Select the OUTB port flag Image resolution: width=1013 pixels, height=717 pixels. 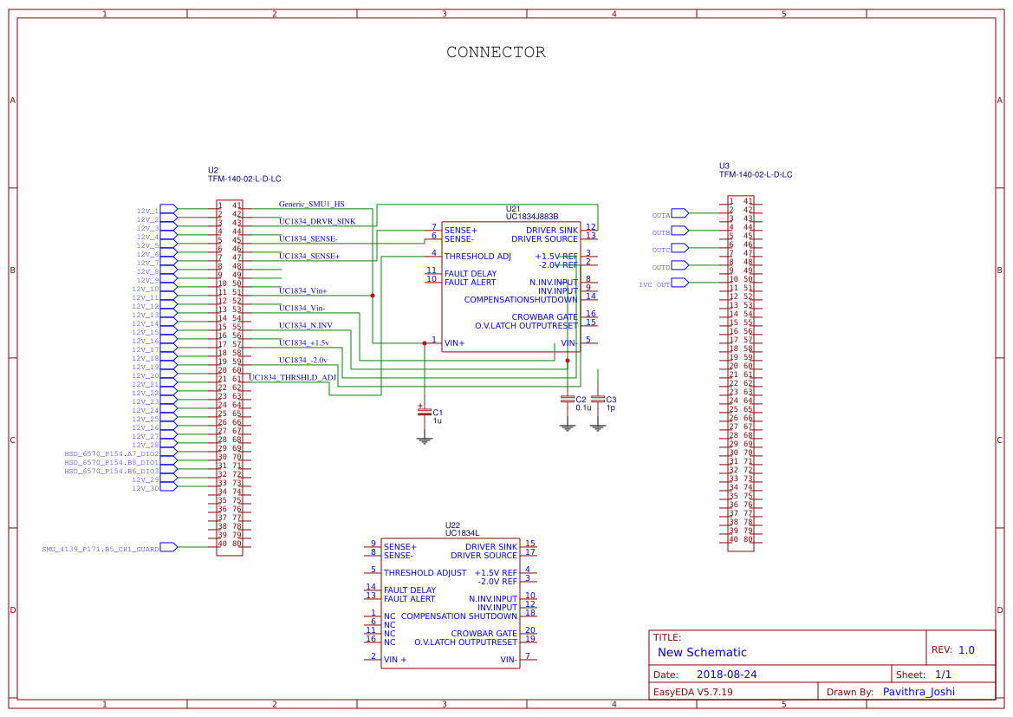click(680, 230)
